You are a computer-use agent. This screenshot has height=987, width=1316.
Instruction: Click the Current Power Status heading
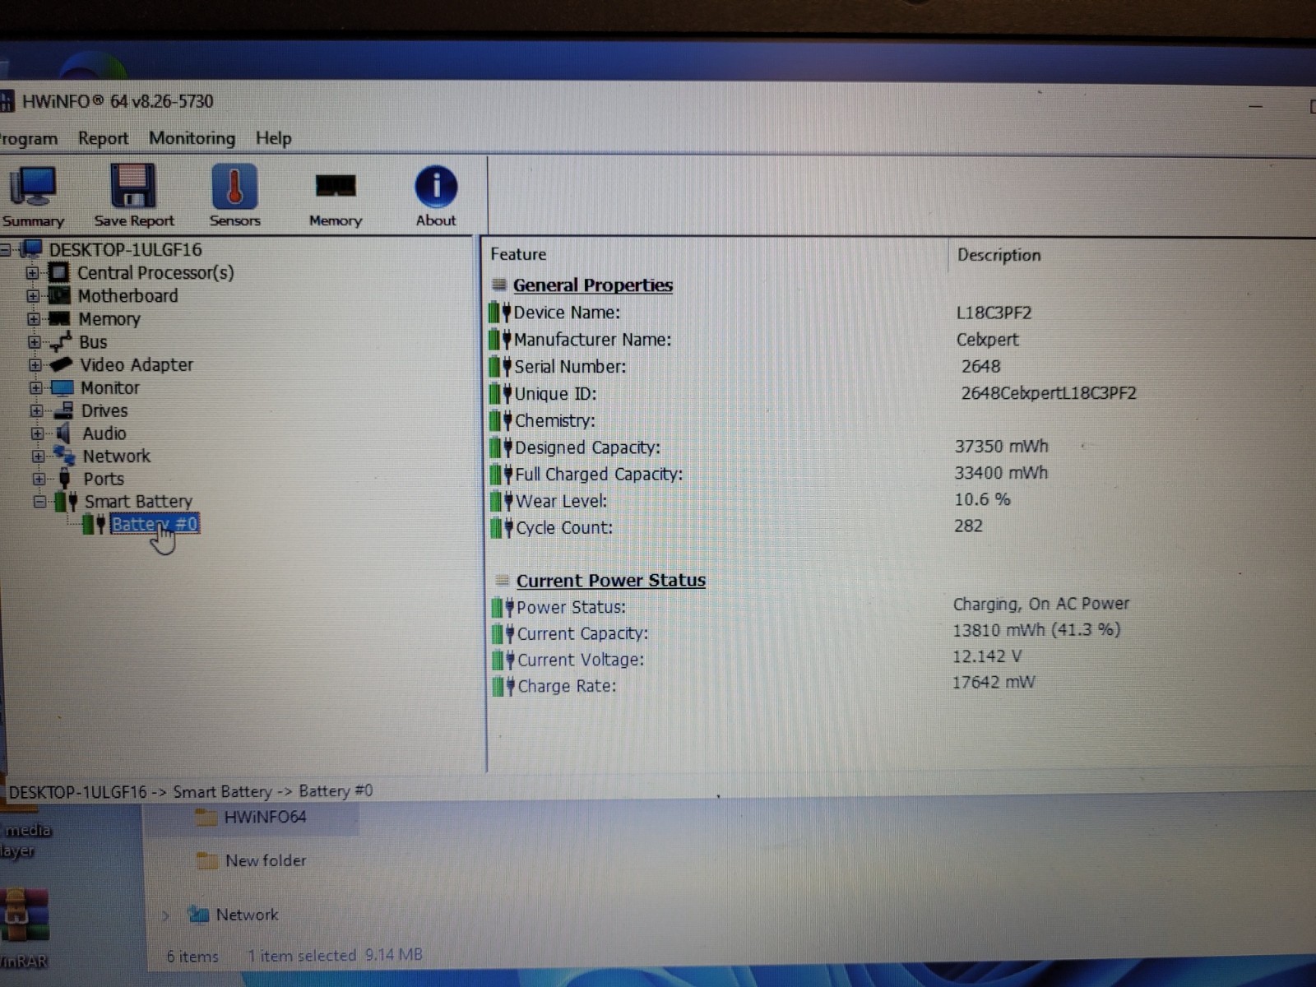point(611,581)
